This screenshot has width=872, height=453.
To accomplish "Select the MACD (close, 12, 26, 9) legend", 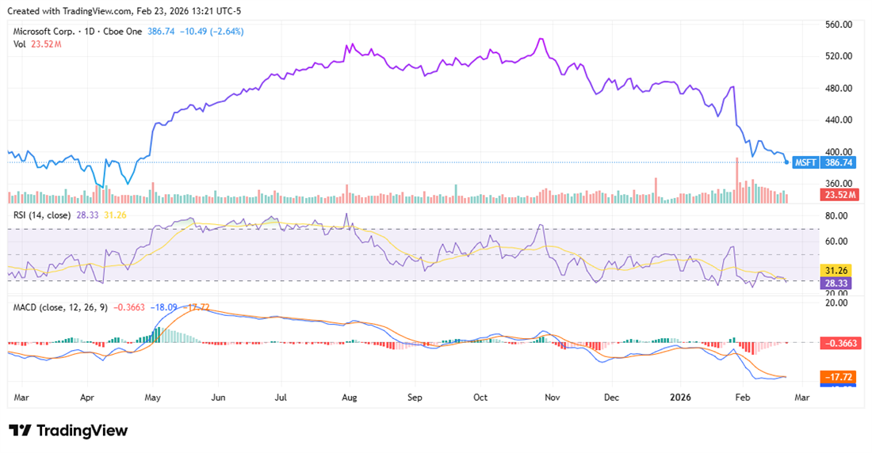I will 61,307.
